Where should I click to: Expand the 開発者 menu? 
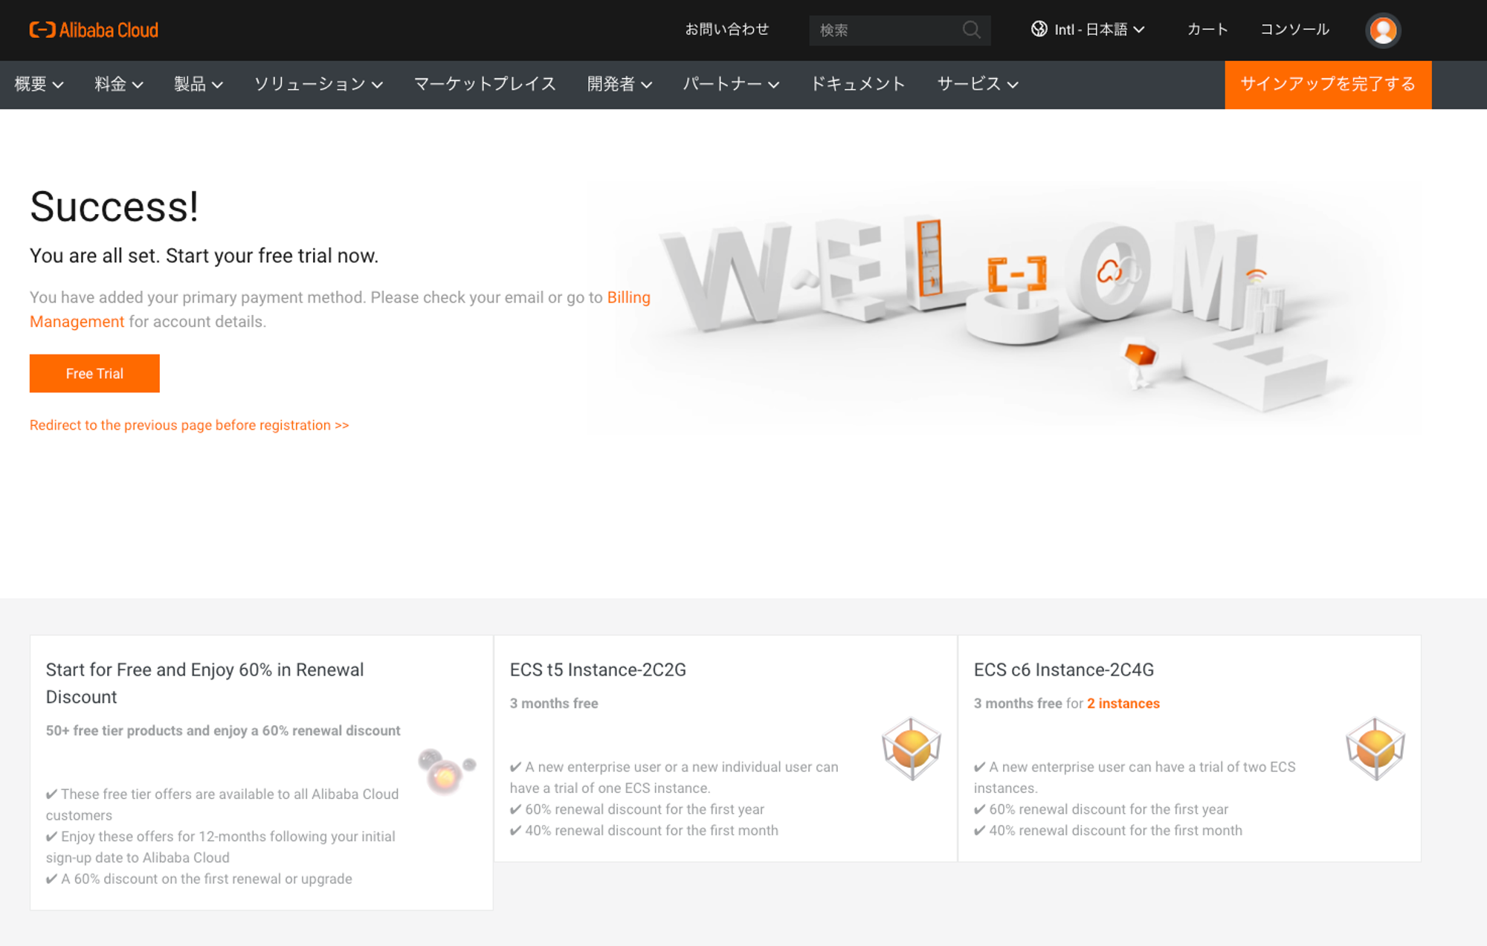tap(619, 84)
